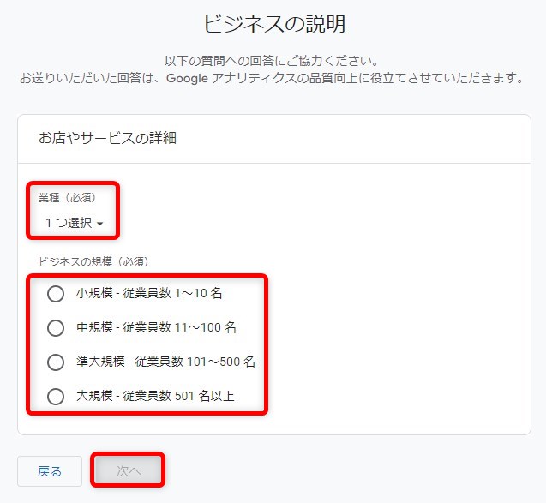546x503 pixels.
Task: Click the 以下の質問への回答にご協力ください instruction text
Action: click(272, 61)
